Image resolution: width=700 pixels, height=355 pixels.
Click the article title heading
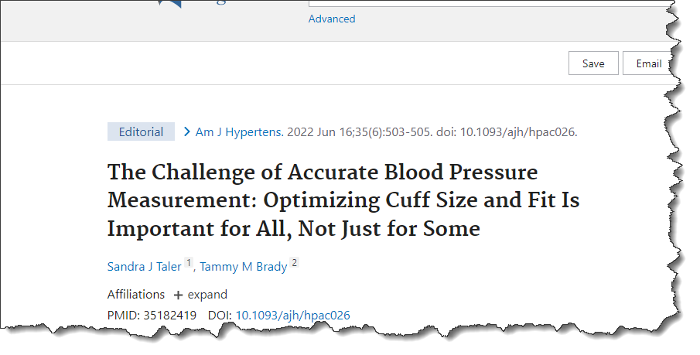point(343,200)
